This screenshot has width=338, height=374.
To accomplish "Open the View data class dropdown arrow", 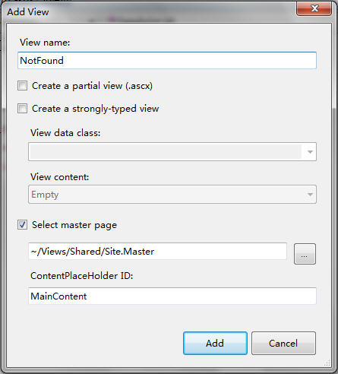I will (310, 152).
